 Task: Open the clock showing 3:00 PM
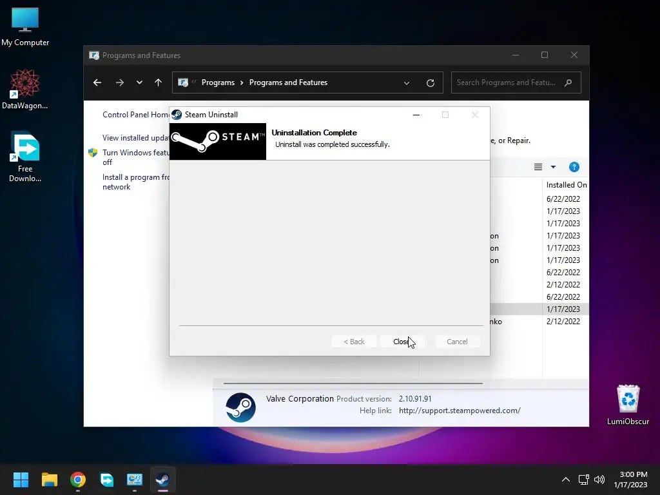point(630,480)
